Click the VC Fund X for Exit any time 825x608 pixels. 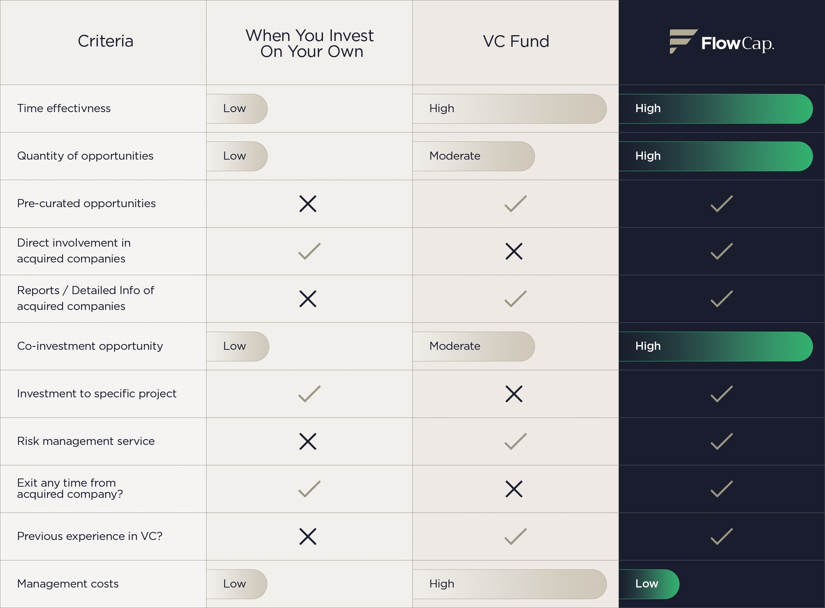pos(514,489)
